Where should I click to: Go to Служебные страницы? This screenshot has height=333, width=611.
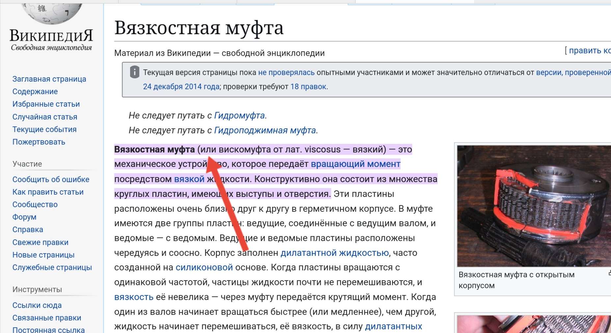[52, 267]
